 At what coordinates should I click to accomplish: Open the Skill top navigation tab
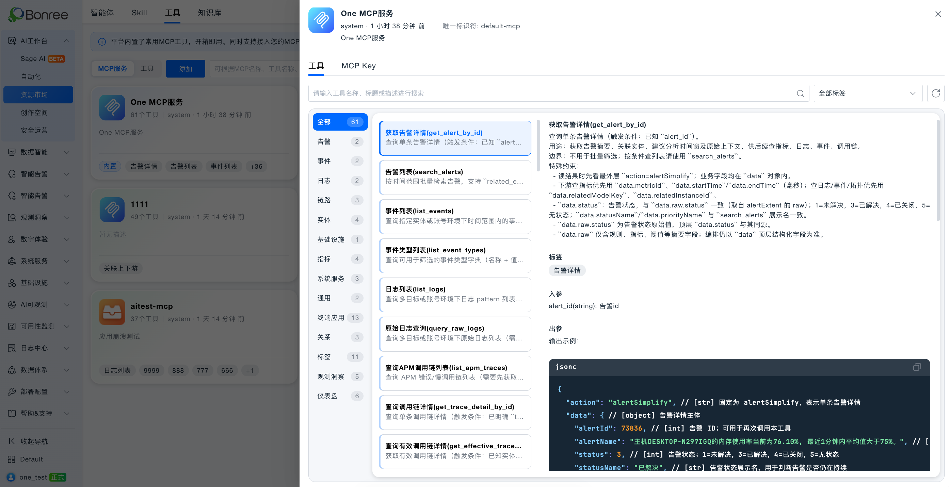(x=139, y=13)
